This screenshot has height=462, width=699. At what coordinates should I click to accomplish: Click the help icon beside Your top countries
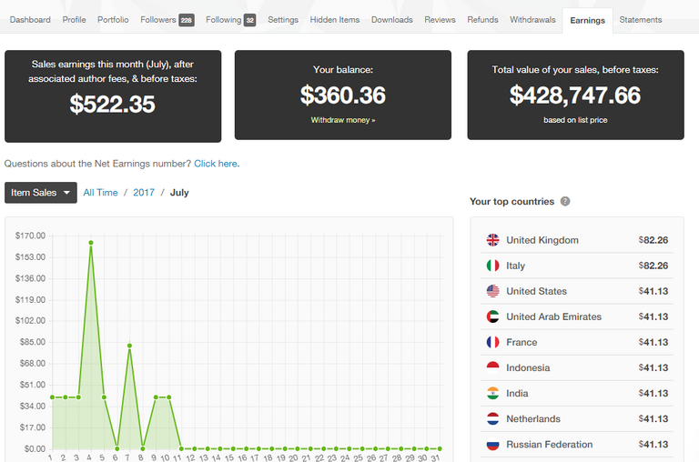[x=565, y=201]
